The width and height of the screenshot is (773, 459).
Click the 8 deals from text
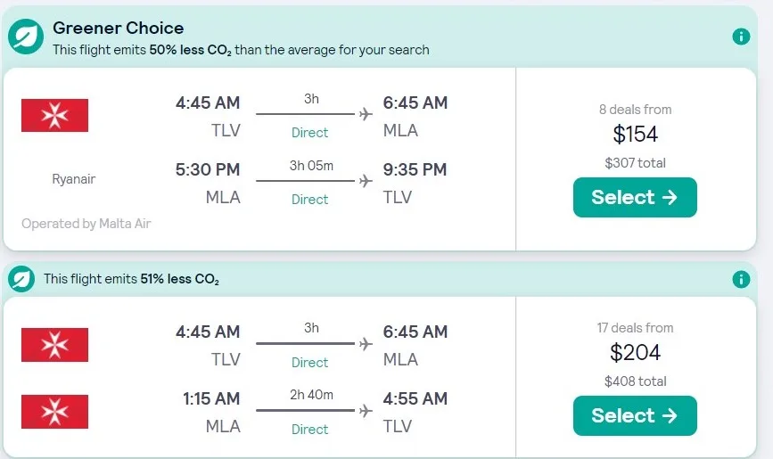pyautogui.click(x=636, y=110)
